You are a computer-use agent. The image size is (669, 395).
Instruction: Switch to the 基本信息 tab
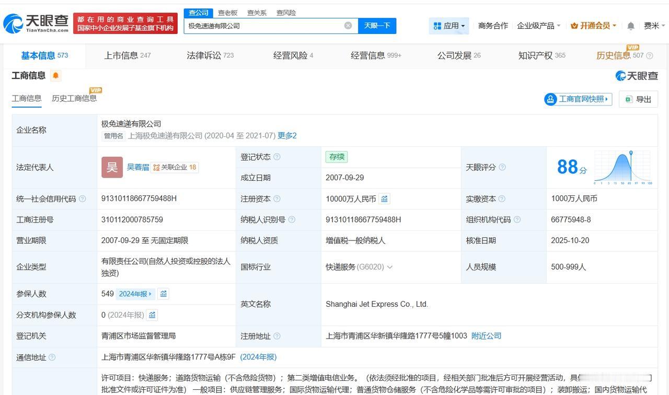coord(44,55)
